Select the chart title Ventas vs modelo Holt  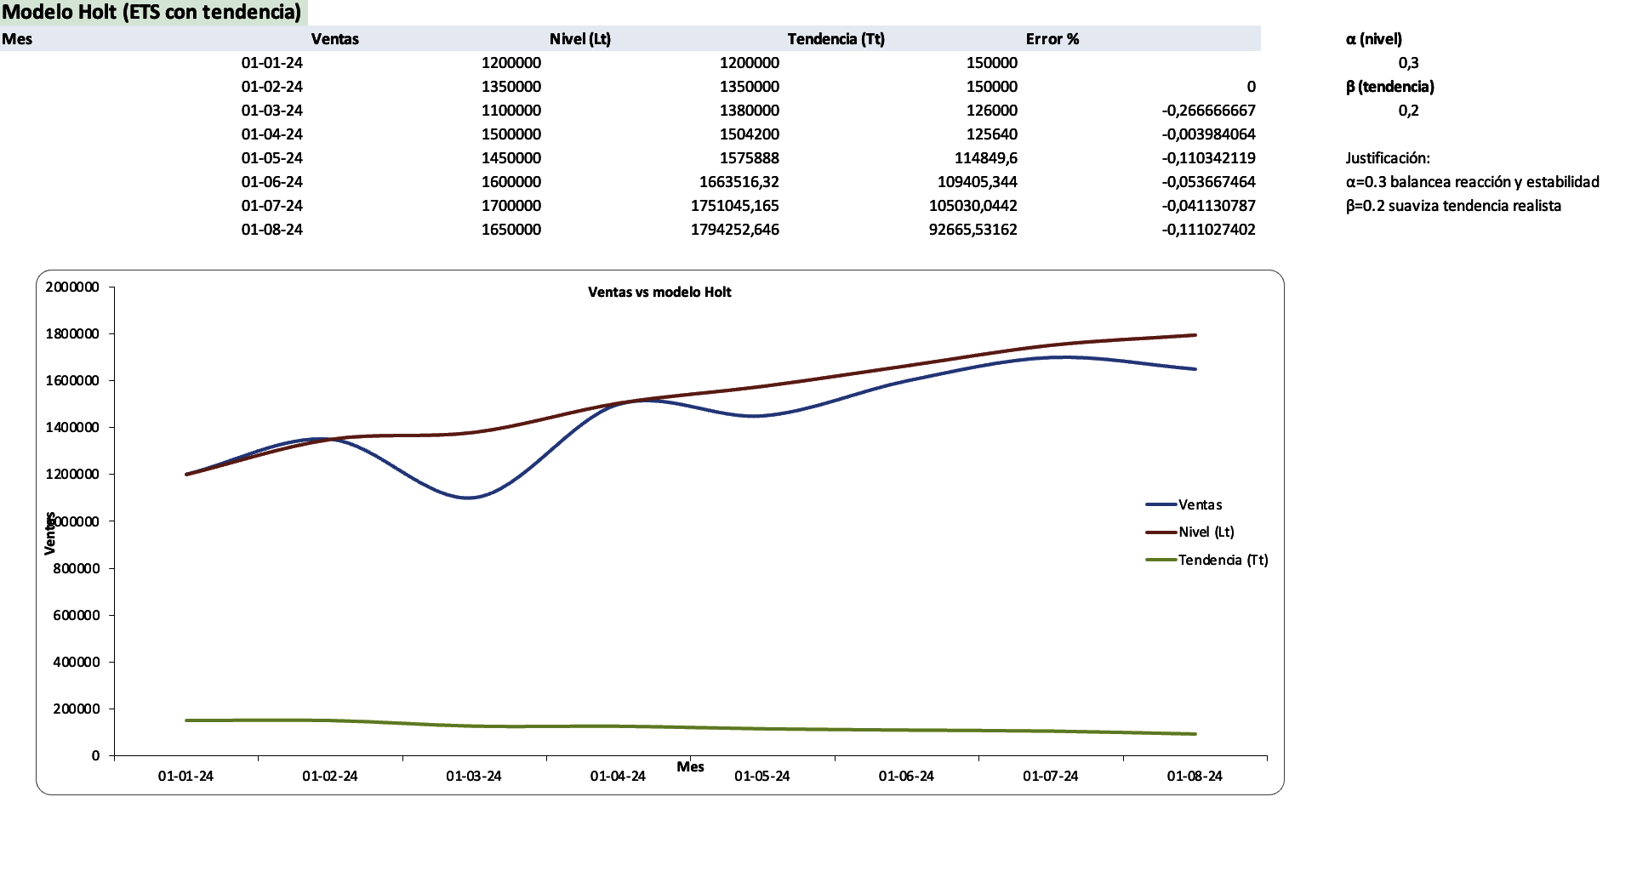point(659,292)
